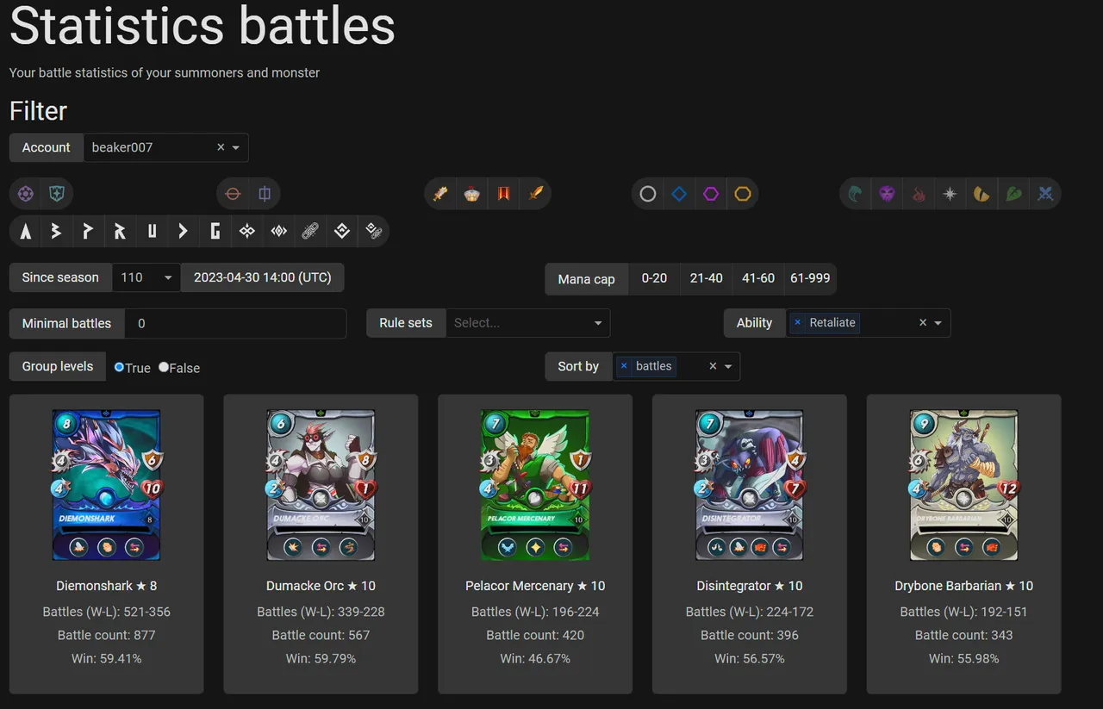This screenshot has width=1103, height=709.
Task: Select the Gladius edition 'G' icon
Action: pyautogui.click(x=215, y=231)
